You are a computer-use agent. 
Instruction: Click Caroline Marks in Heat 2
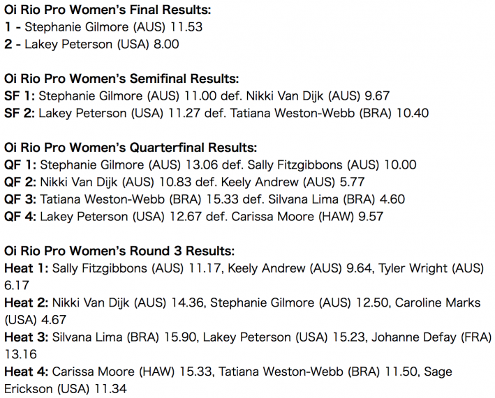(438, 303)
